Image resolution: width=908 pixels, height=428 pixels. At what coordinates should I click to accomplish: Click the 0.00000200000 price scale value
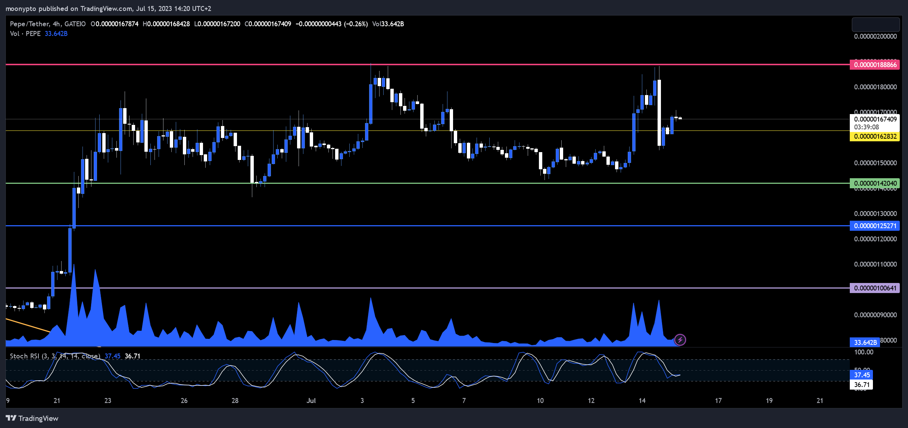tap(875, 36)
